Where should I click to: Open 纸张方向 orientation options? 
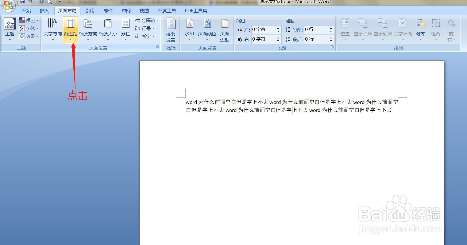coord(88,30)
